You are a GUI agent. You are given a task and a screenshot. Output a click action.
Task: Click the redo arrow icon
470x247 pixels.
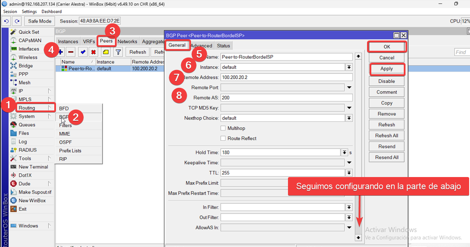[x=17, y=21]
